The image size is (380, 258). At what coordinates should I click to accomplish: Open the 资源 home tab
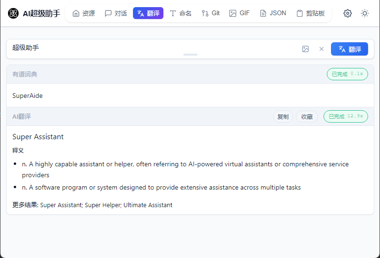[84, 13]
